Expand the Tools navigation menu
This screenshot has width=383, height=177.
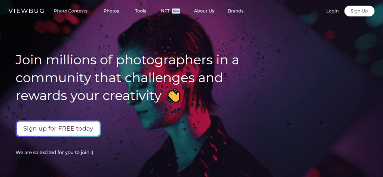[x=141, y=11]
